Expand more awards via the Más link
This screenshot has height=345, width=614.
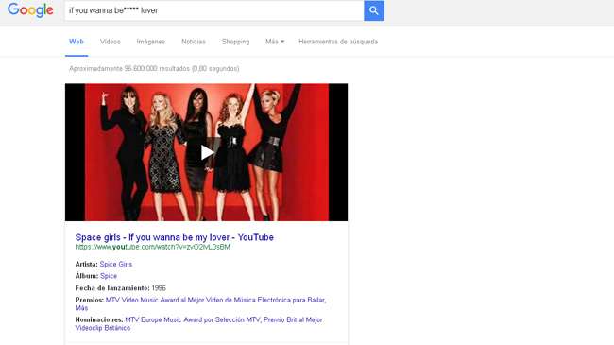(x=81, y=308)
